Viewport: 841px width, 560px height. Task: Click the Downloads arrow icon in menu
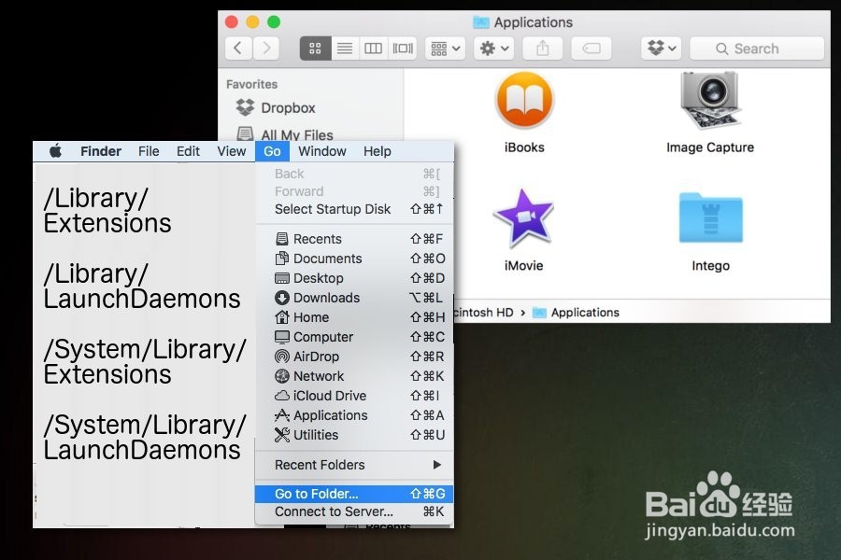[281, 298]
